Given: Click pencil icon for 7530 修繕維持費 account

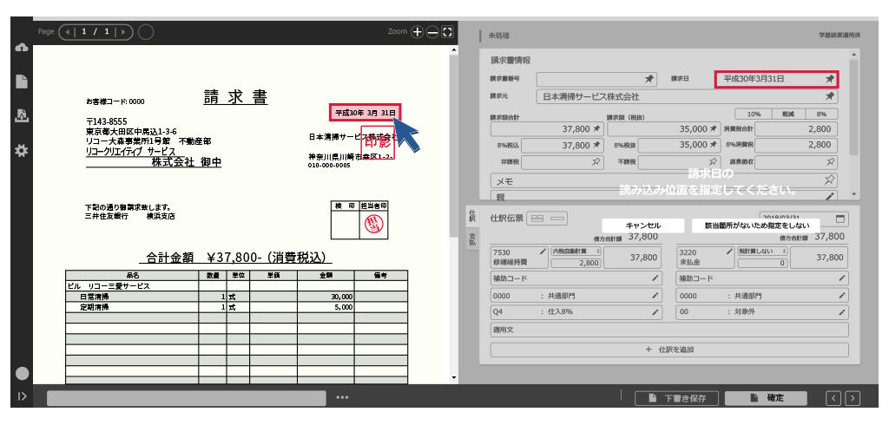Looking at the screenshot, I should pyautogui.click(x=543, y=252).
